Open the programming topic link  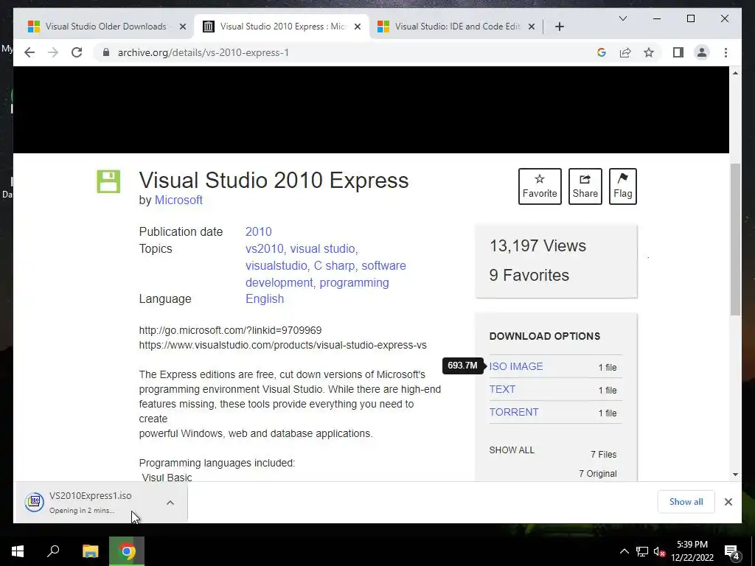[354, 282]
